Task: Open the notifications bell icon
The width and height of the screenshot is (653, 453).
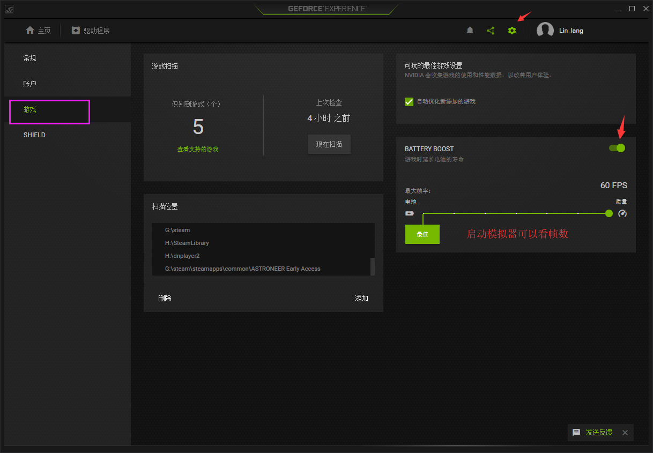Action: point(470,31)
